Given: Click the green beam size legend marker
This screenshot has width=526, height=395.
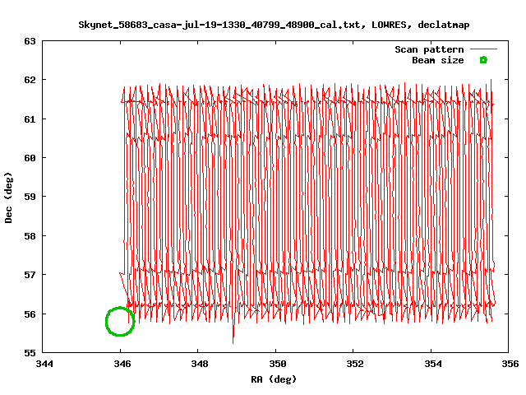Looking at the screenshot, I should pyautogui.click(x=483, y=60).
